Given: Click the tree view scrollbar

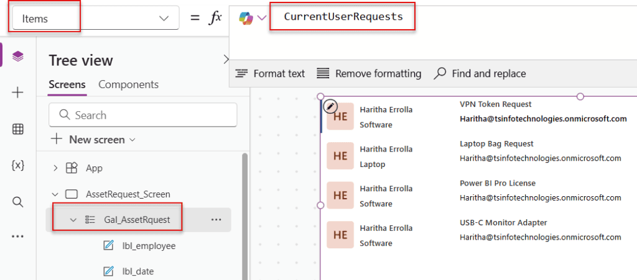Looking at the screenshot, I should point(244,216).
